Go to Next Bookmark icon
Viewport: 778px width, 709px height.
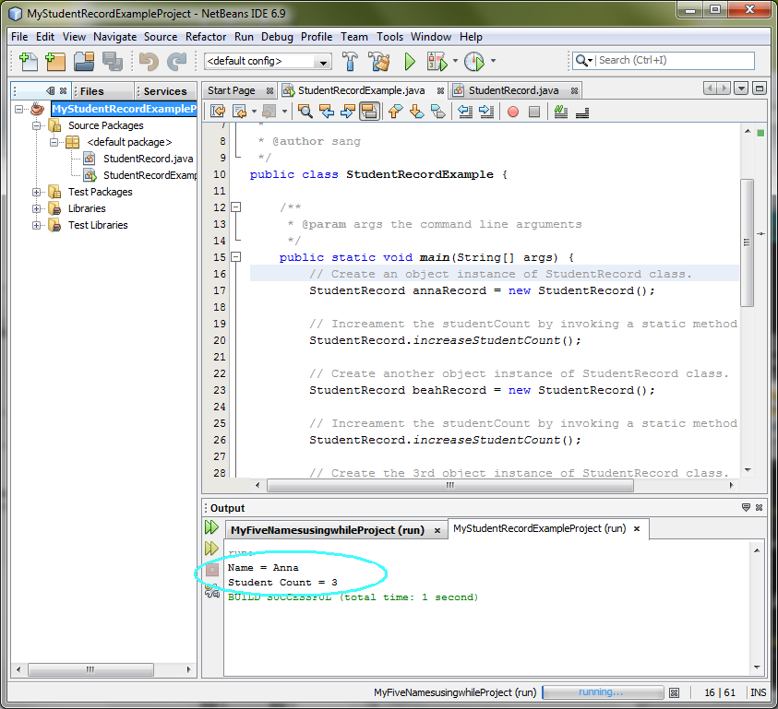417,112
